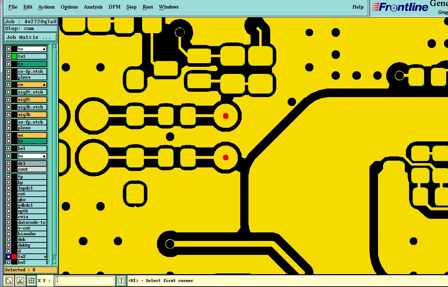Click the edit arrow icon on layer bo
448x287 pixels.
pyautogui.click(x=44, y=156)
